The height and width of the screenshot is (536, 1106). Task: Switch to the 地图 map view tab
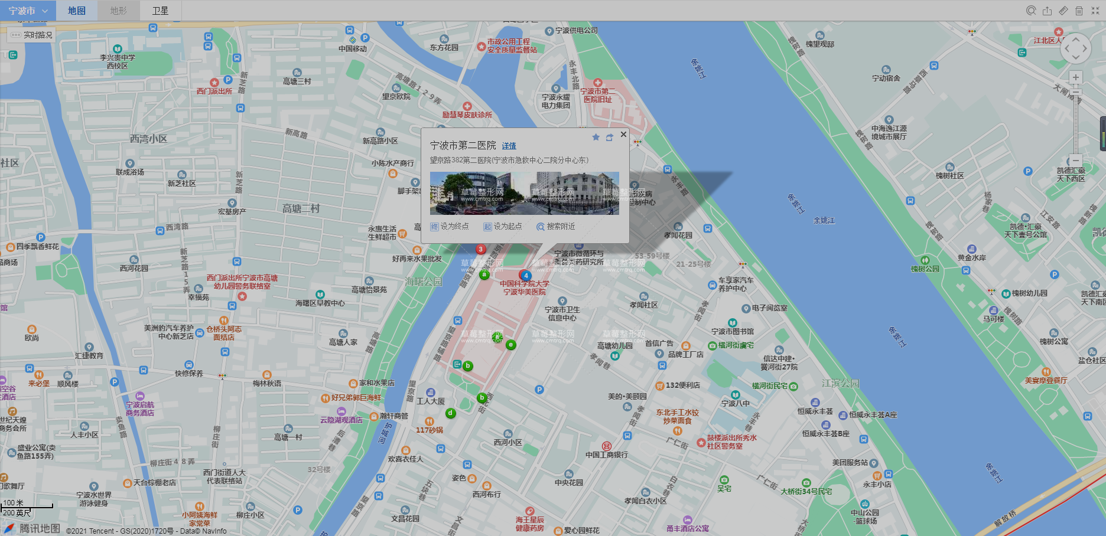coord(77,11)
